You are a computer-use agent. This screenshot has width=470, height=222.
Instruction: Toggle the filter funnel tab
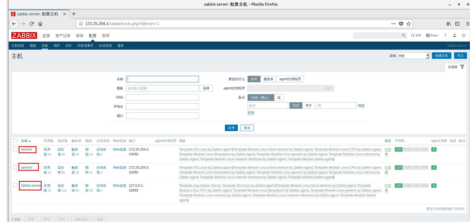[x=456, y=67]
